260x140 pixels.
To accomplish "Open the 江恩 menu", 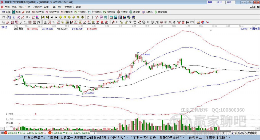I will (x=28, y=7).
